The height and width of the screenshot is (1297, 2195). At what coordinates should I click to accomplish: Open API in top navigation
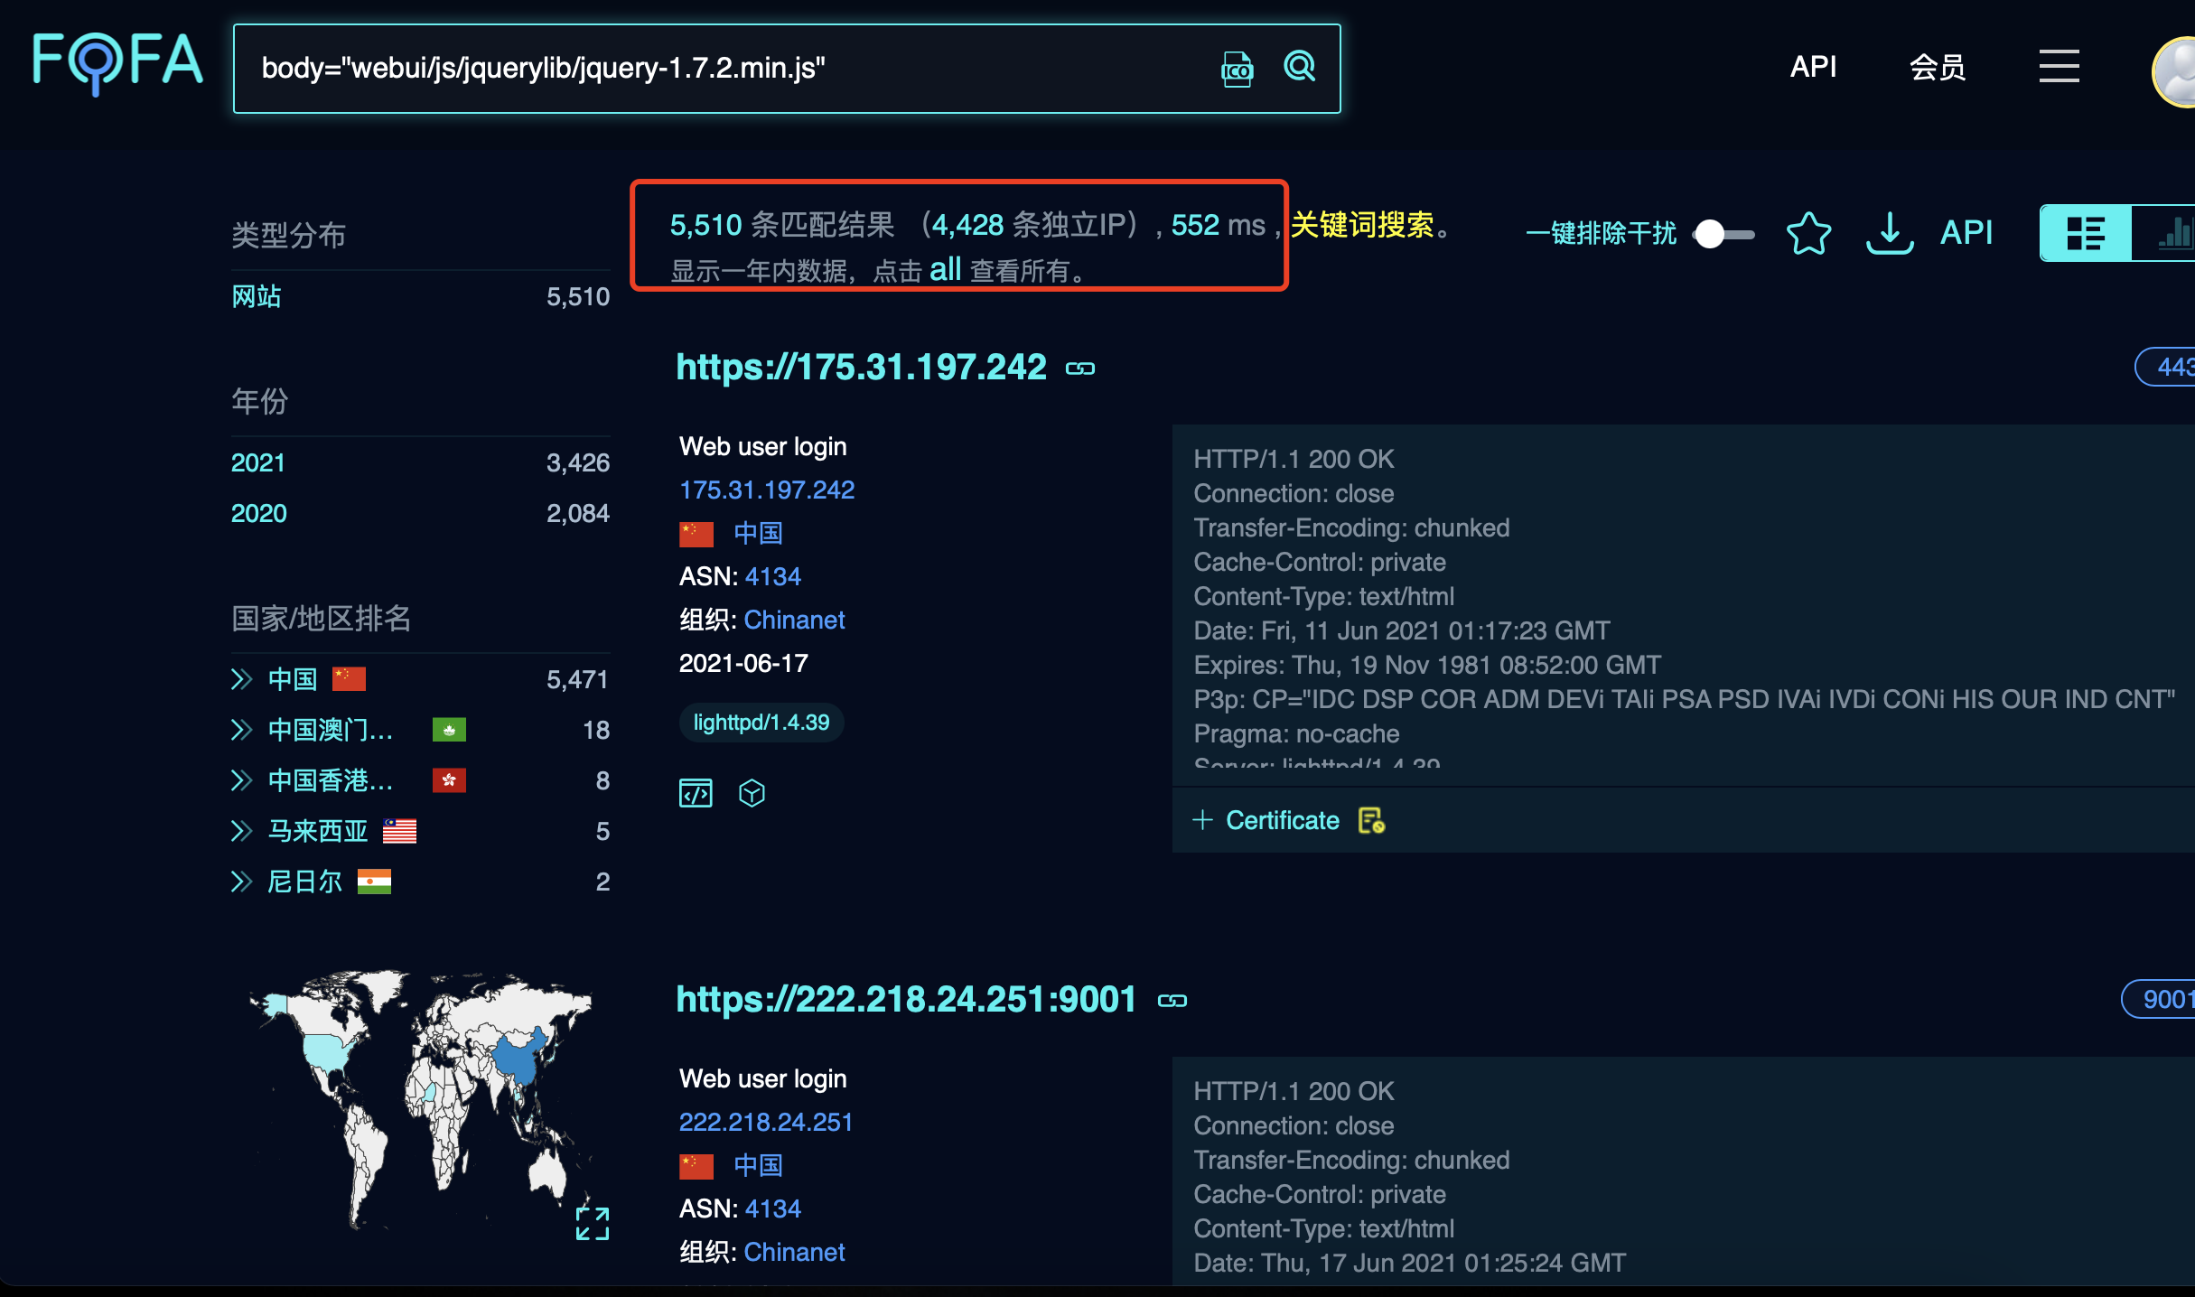coord(1813,66)
